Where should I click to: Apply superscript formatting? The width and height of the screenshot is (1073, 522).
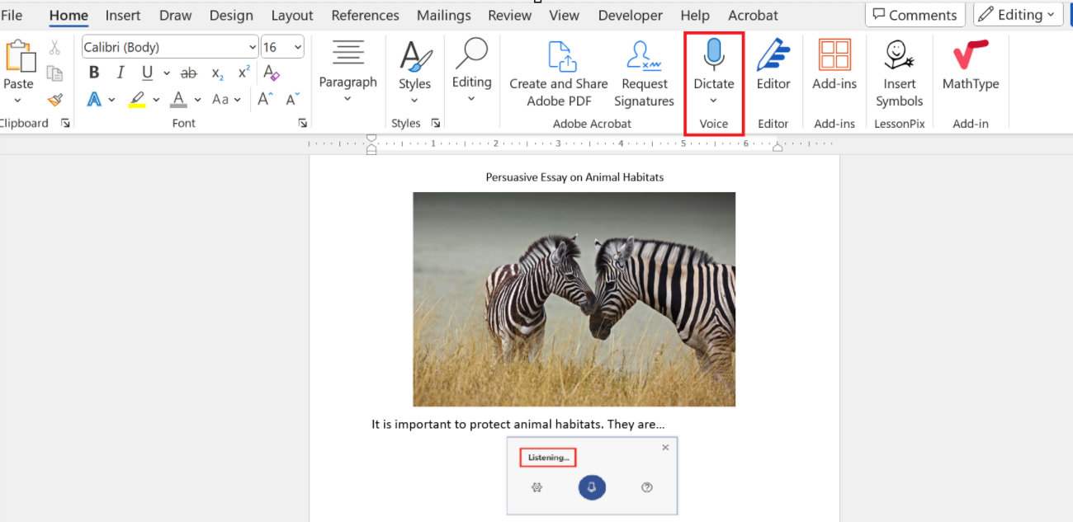pos(244,73)
